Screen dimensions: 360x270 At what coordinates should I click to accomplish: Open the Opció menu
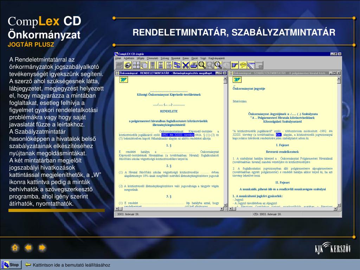tap(194, 58)
